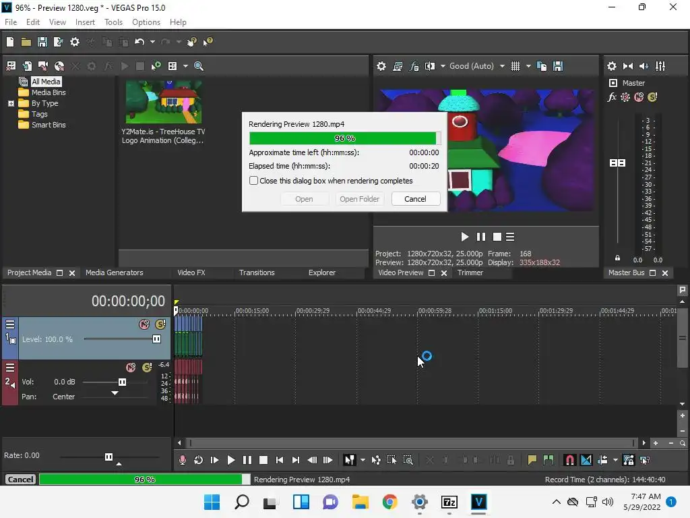Pause in Video Preview window
The width and height of the screenshot is (690, 518).
481,237
